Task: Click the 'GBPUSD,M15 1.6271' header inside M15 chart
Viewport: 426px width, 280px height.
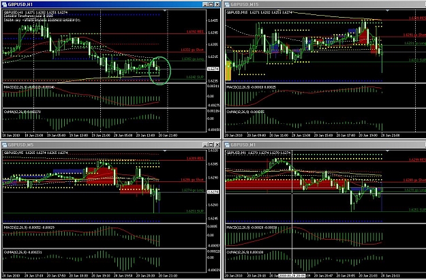Action: [x=243, y=12]
